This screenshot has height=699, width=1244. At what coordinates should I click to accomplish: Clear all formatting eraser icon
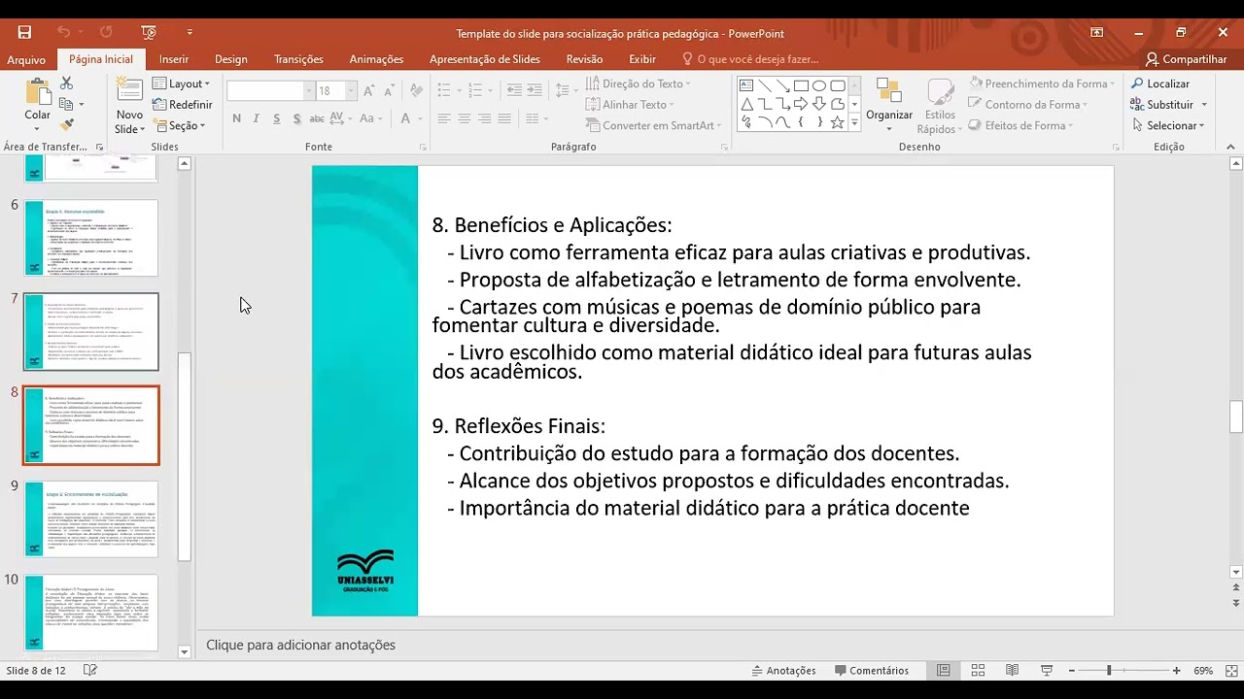coord(416,90)
